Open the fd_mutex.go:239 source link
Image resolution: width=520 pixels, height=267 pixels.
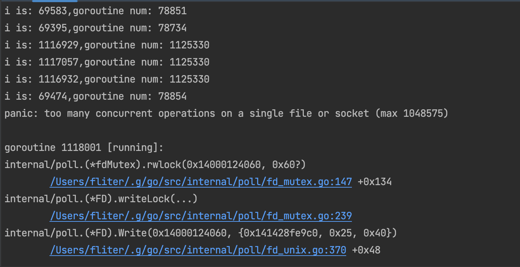201,216
